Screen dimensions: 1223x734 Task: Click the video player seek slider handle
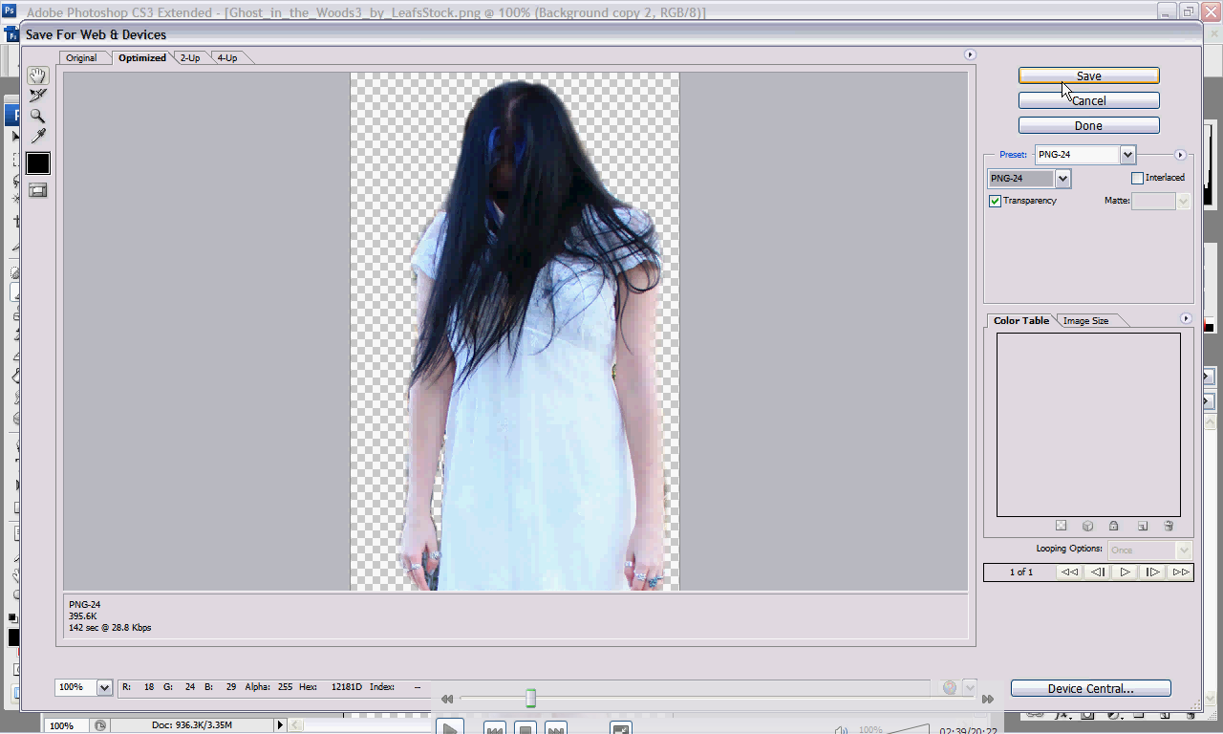530,699
